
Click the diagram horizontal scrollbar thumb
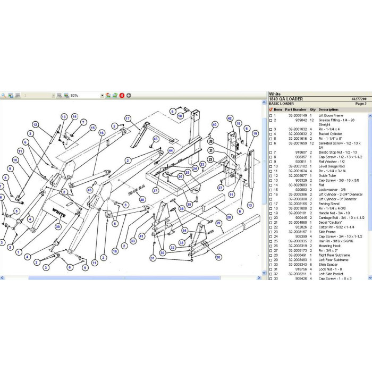pyautogui.click(x=124, y=277)
